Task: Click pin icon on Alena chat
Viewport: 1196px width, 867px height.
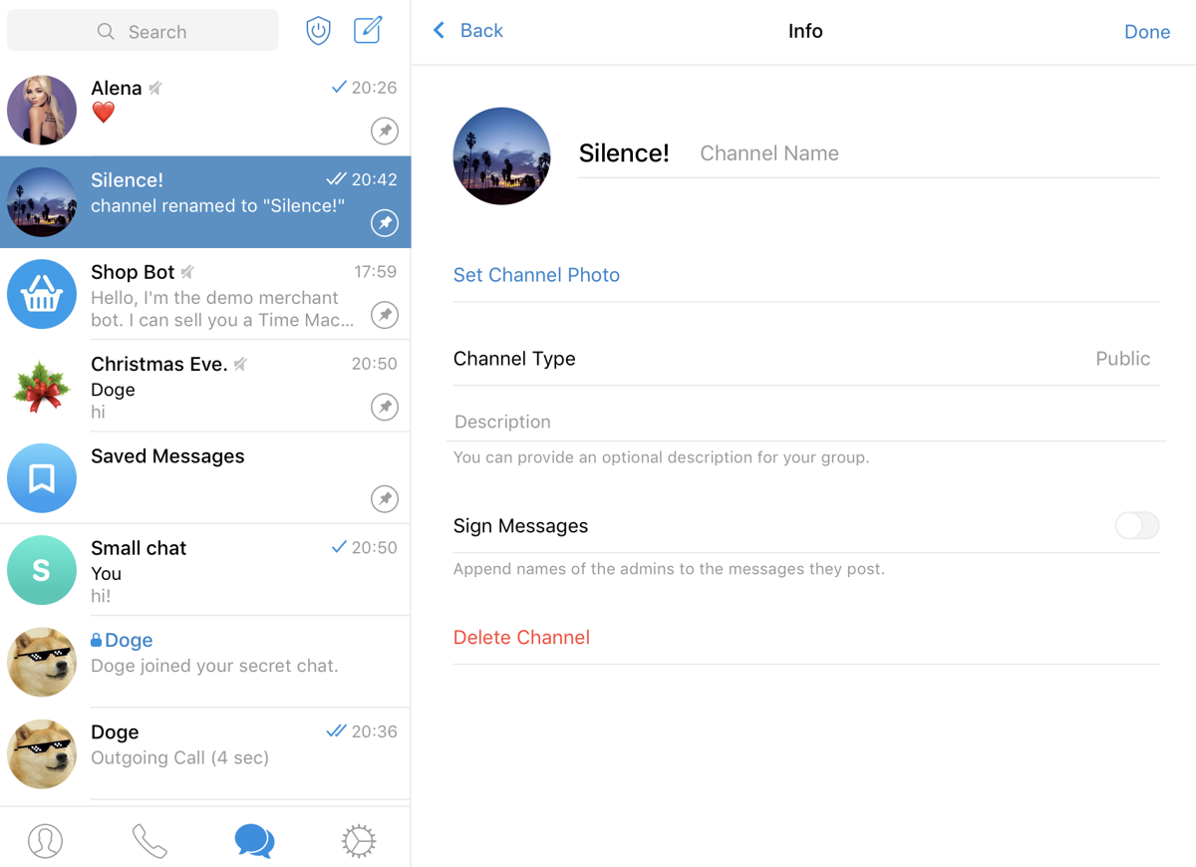Action: point(385,131)
